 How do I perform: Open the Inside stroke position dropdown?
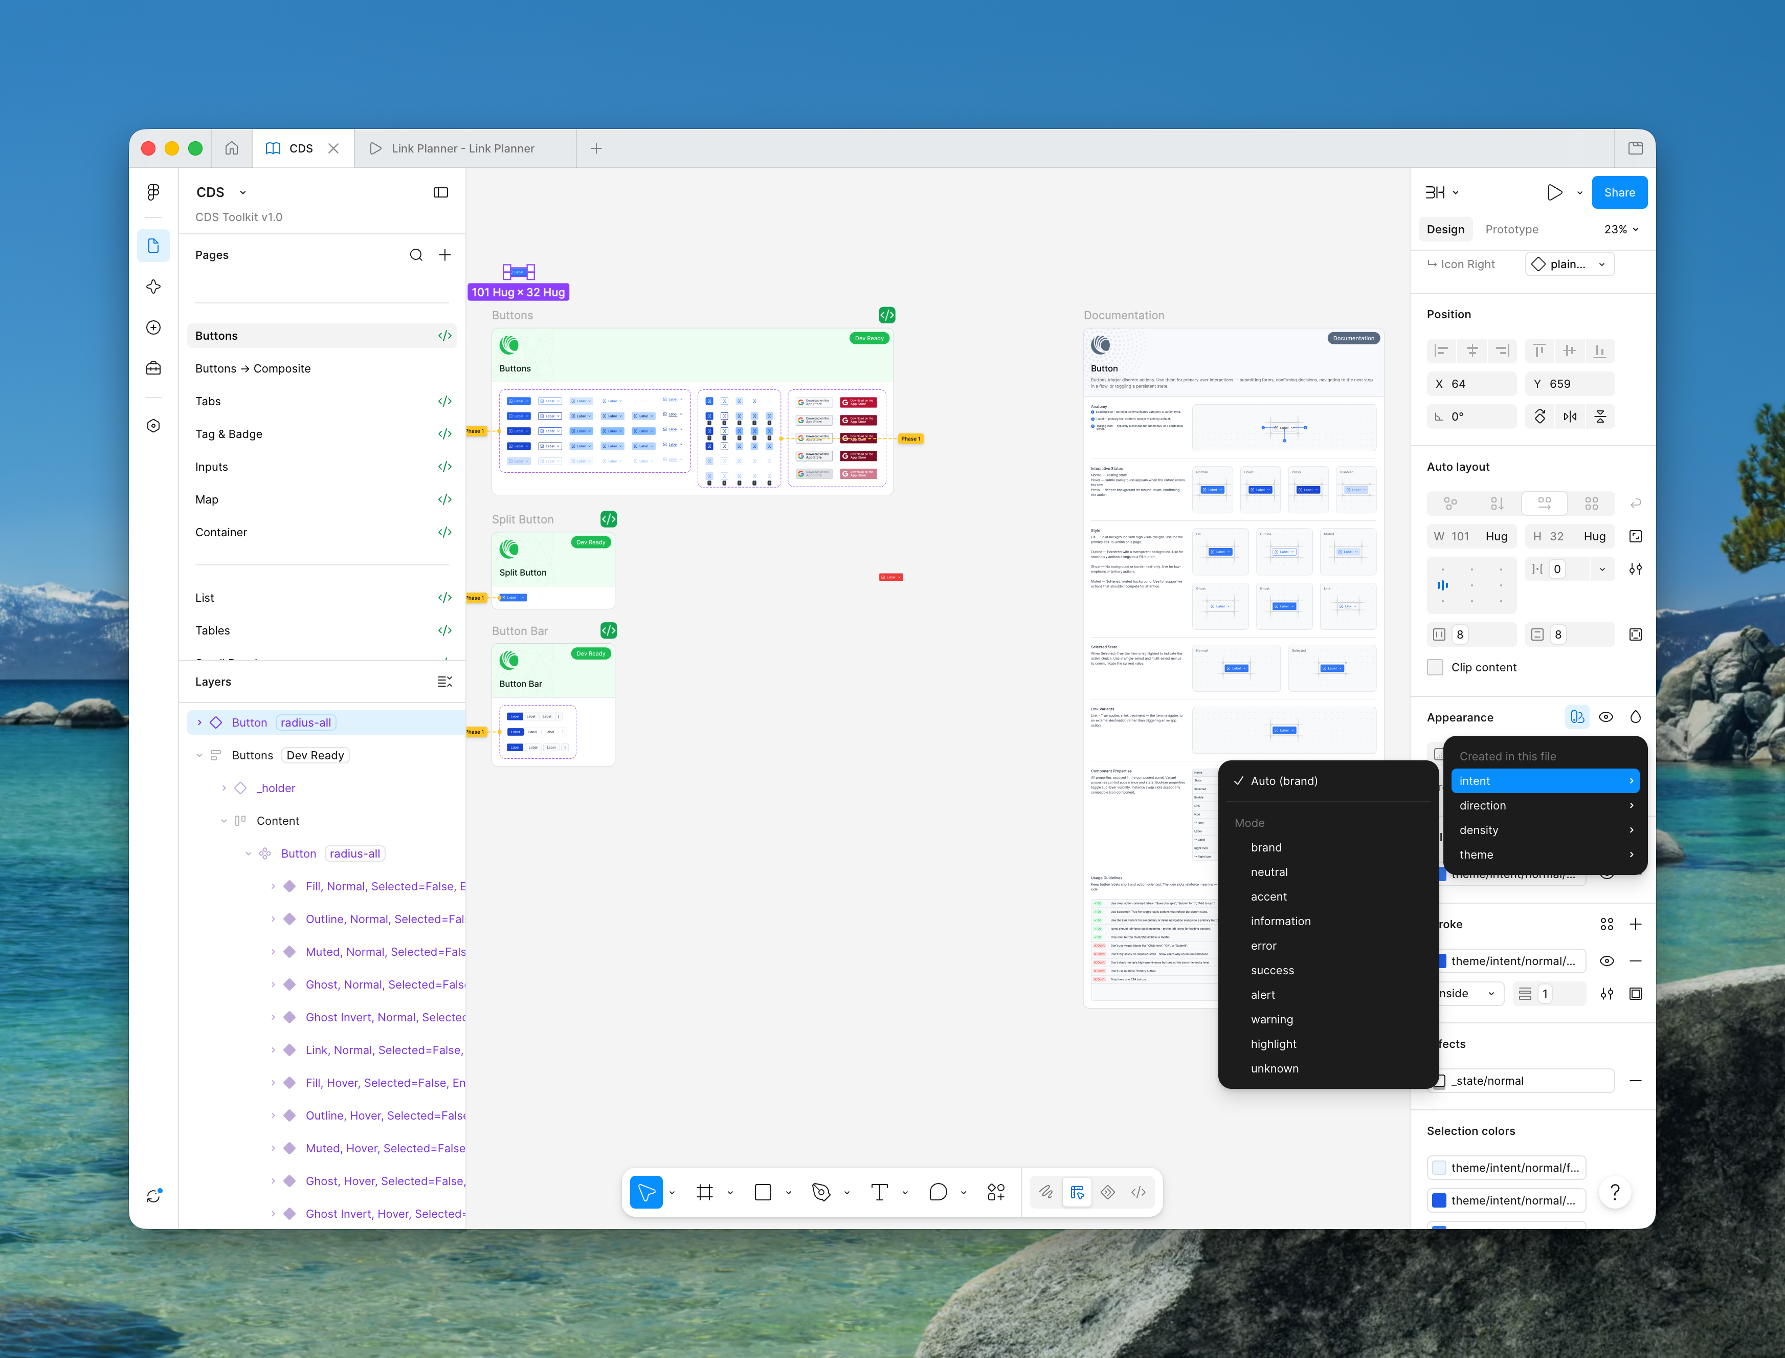1469,994
